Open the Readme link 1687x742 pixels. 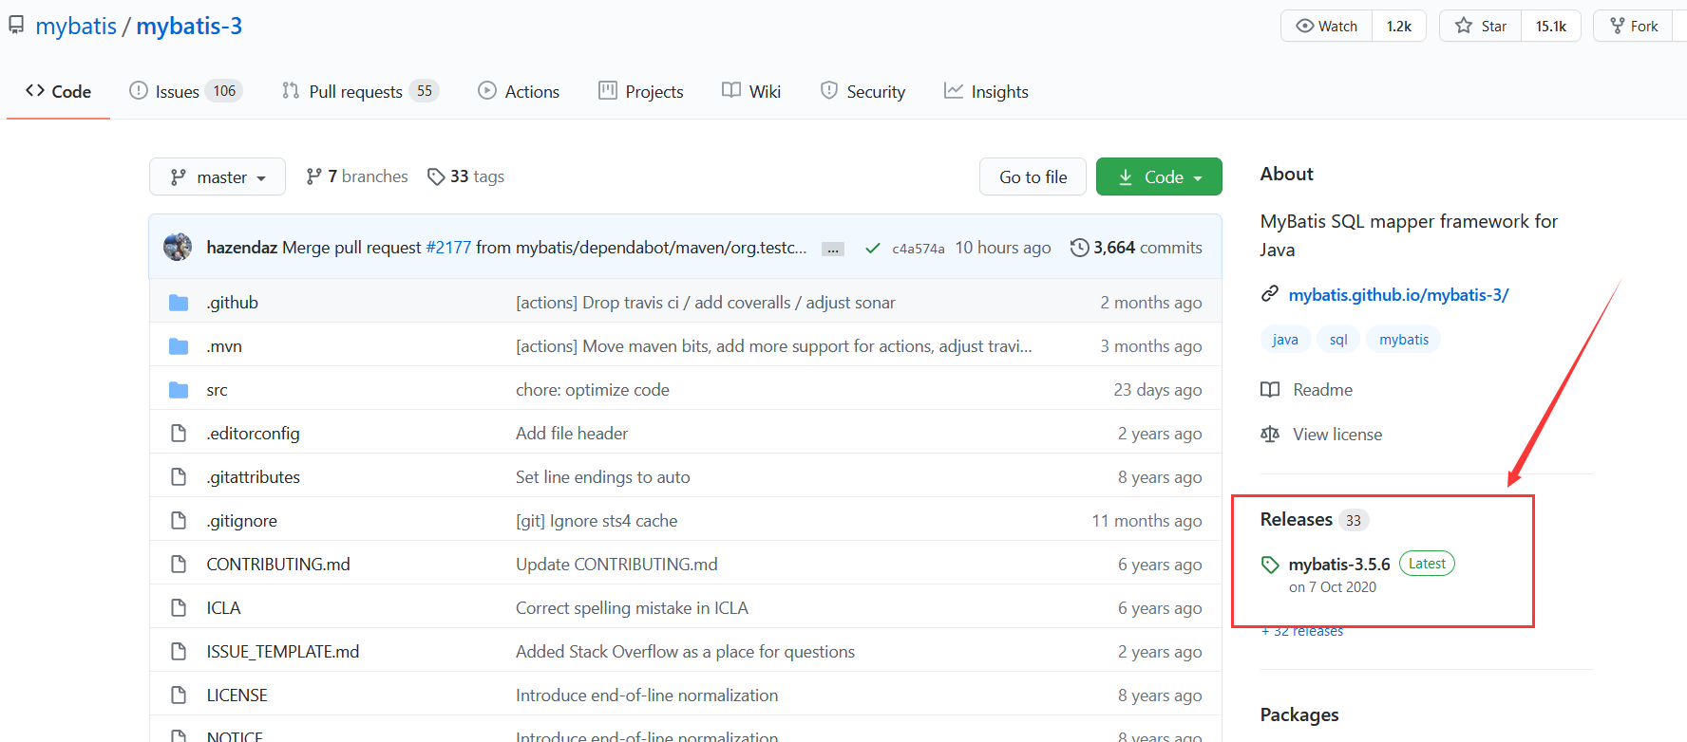[x=1307, y=390]
